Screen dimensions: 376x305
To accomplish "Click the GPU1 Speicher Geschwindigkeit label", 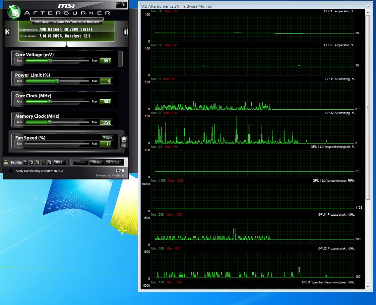I will [x=328, y=282].
